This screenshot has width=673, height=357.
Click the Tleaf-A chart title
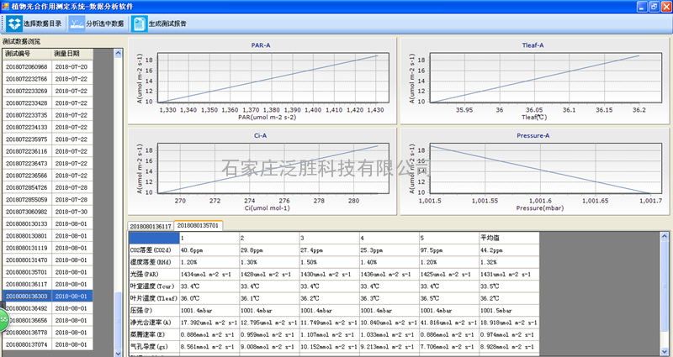coord(533,45)
